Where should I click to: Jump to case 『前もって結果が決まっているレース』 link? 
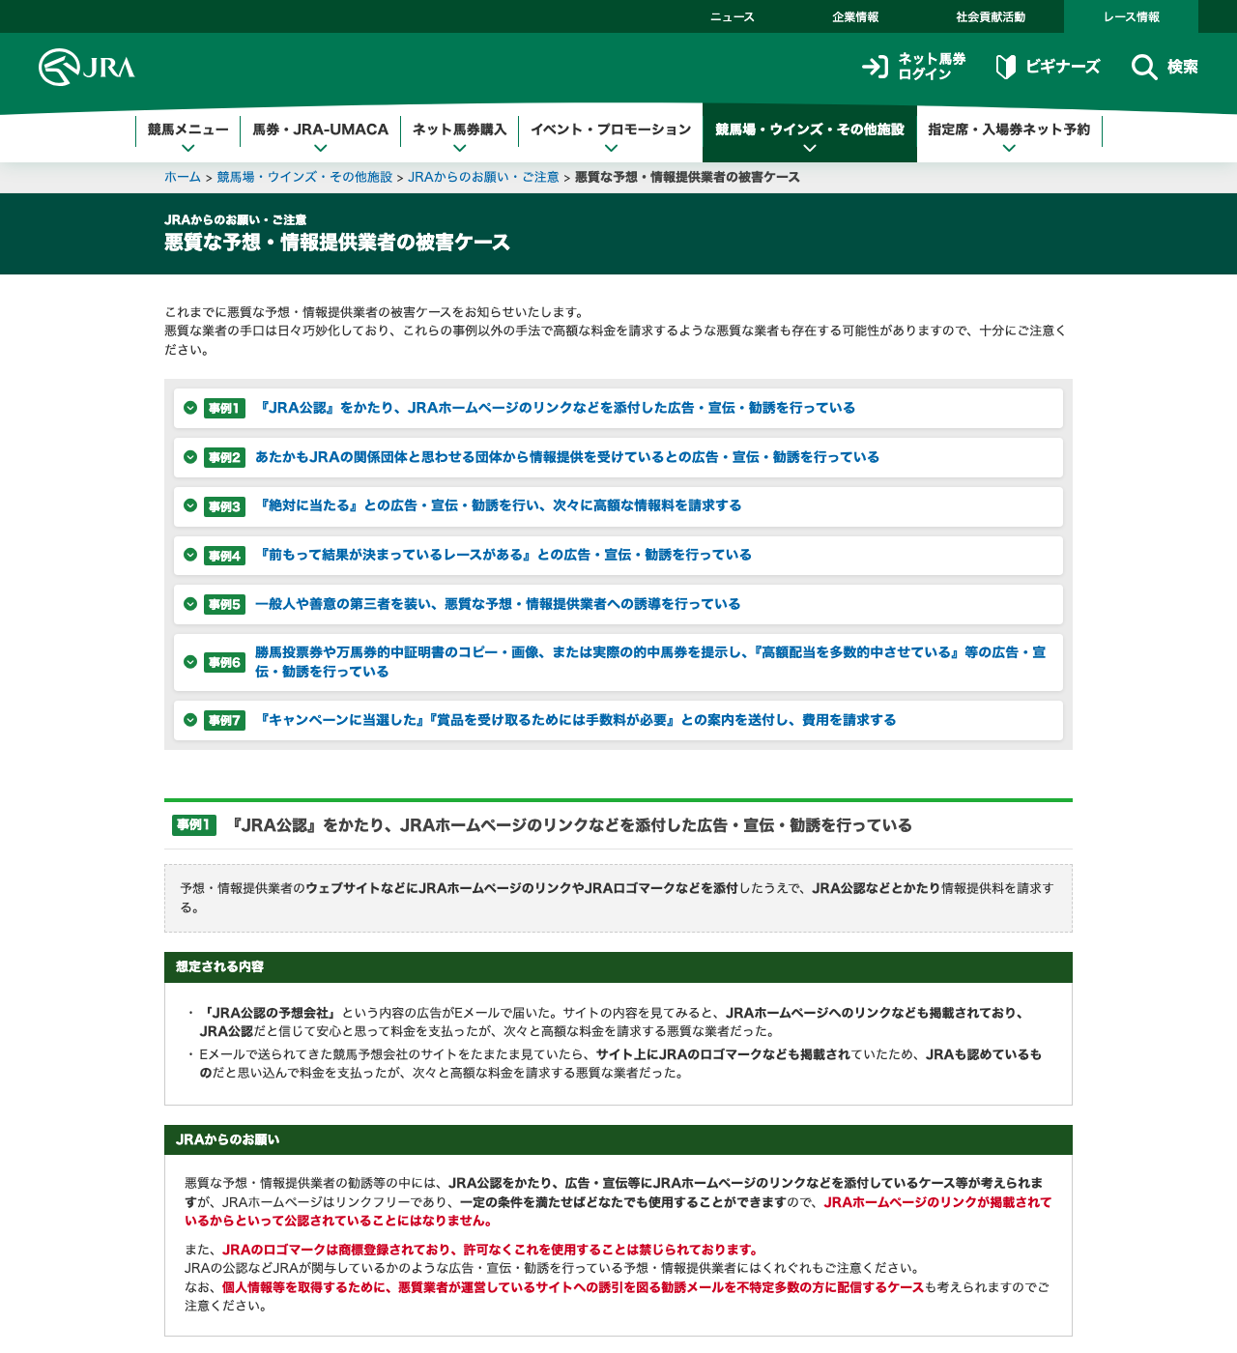pyautogui.click(x=503, y=555)
